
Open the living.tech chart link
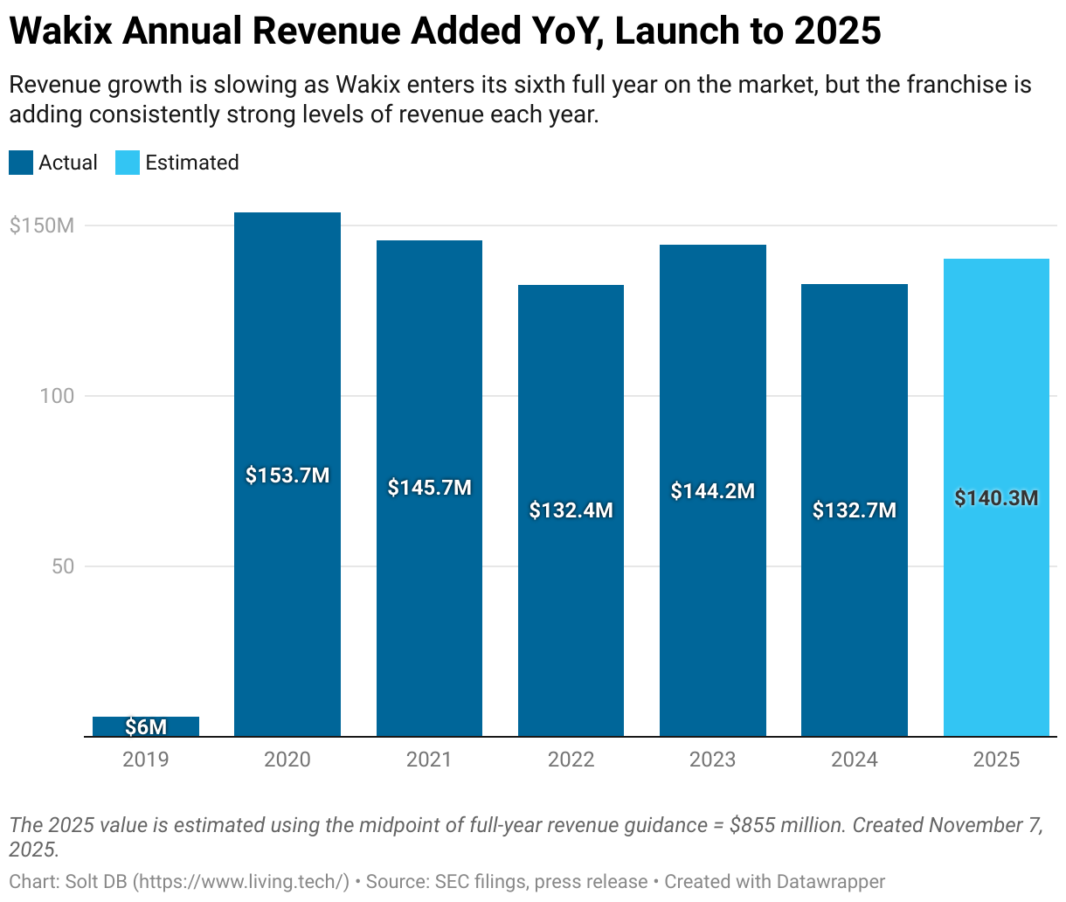[x=217, y=881]
